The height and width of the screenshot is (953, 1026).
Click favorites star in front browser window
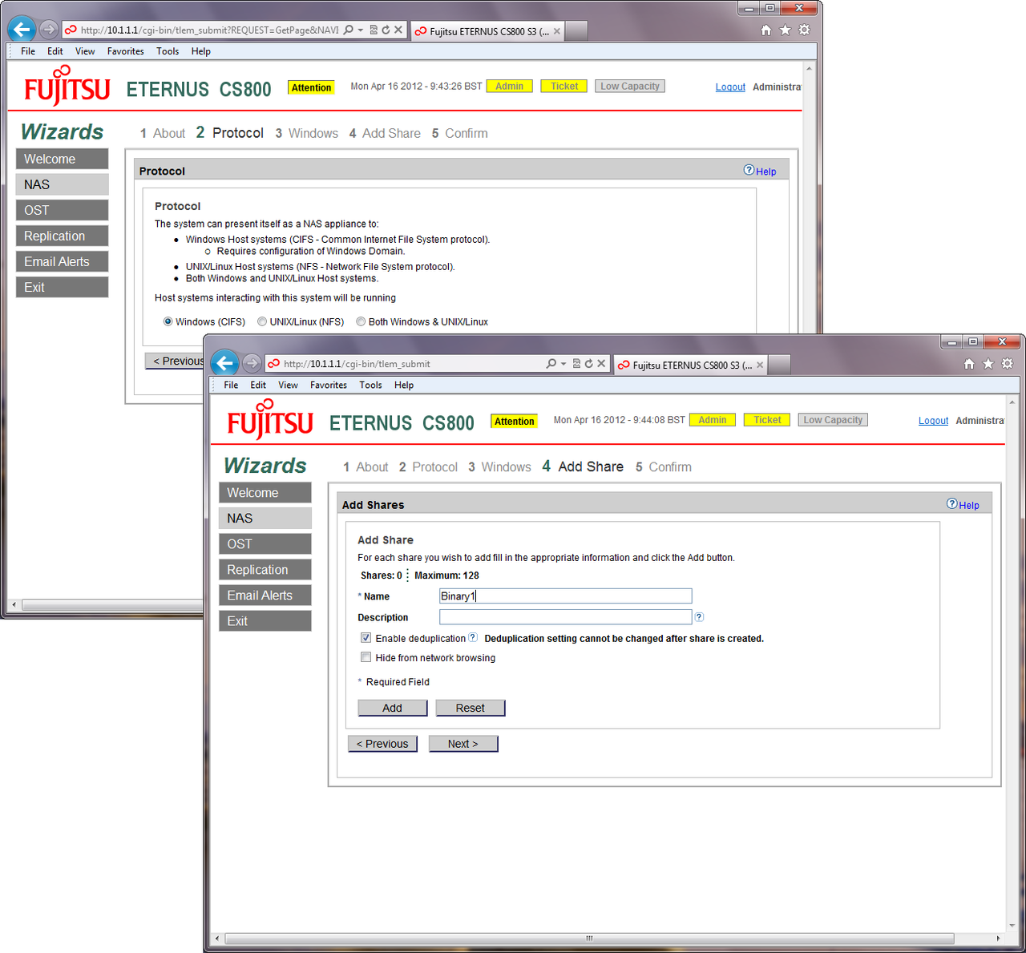(988, 364)
